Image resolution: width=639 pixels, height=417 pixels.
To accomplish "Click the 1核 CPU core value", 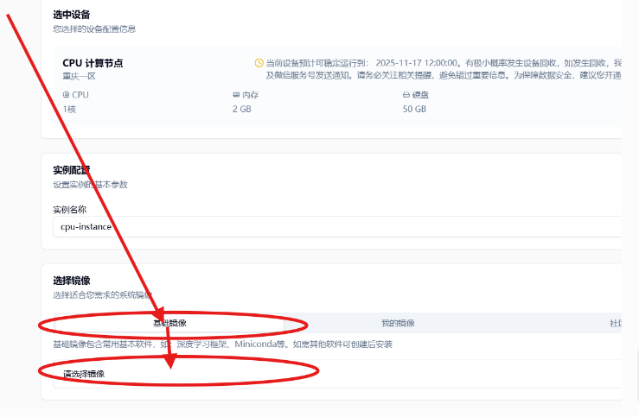I will coord(70,110).
